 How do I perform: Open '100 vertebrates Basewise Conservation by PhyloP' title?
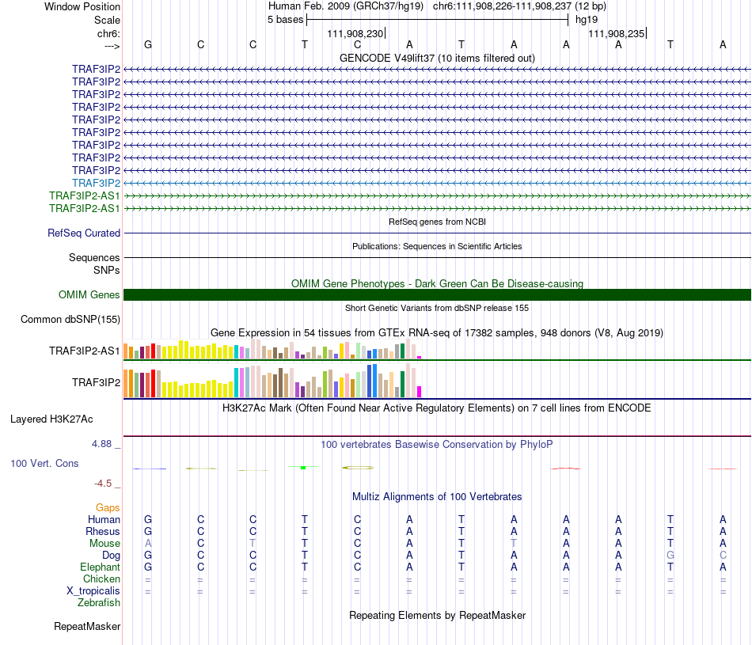point(437,445)
